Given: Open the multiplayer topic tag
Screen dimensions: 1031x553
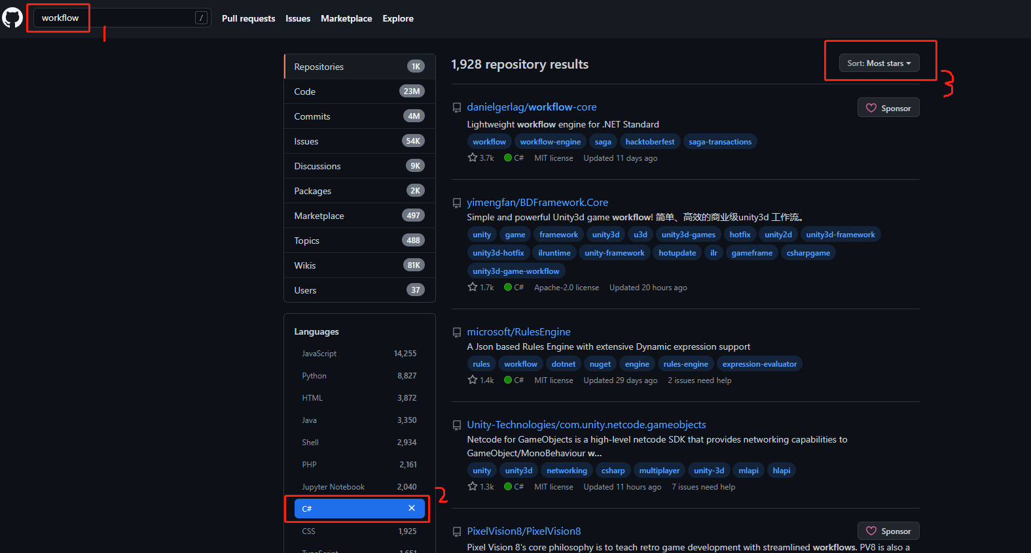Looking at the screenshot, I should click(659, 471).
